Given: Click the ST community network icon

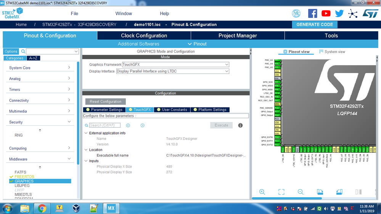Looking at the screenshot, I should point(352,14).
